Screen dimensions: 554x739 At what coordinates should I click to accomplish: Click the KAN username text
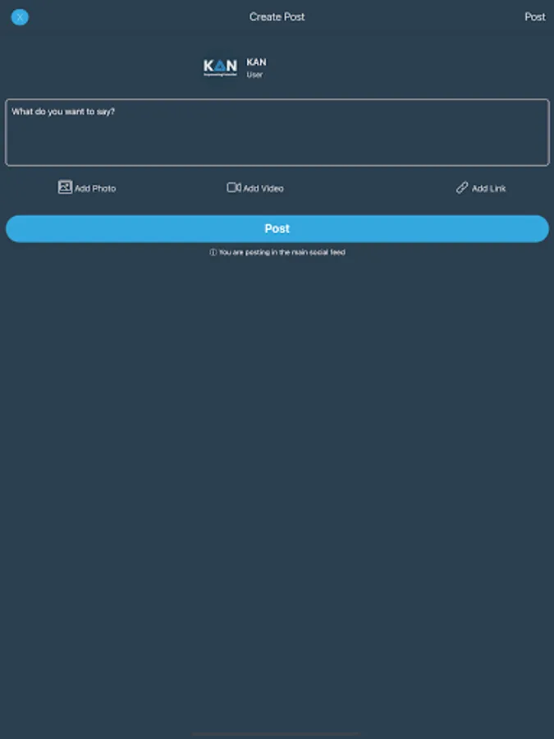256,62
